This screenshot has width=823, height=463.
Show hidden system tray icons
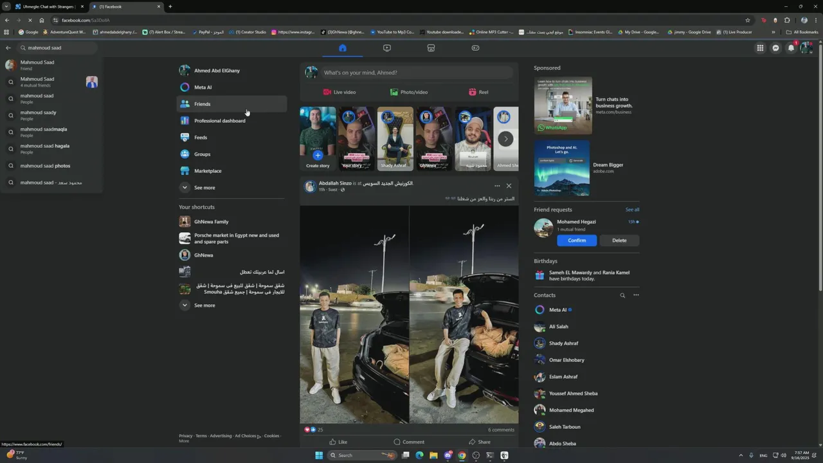tap(741, 455)
